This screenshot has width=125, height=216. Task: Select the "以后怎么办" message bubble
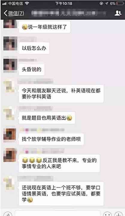[x=34, y=48]
